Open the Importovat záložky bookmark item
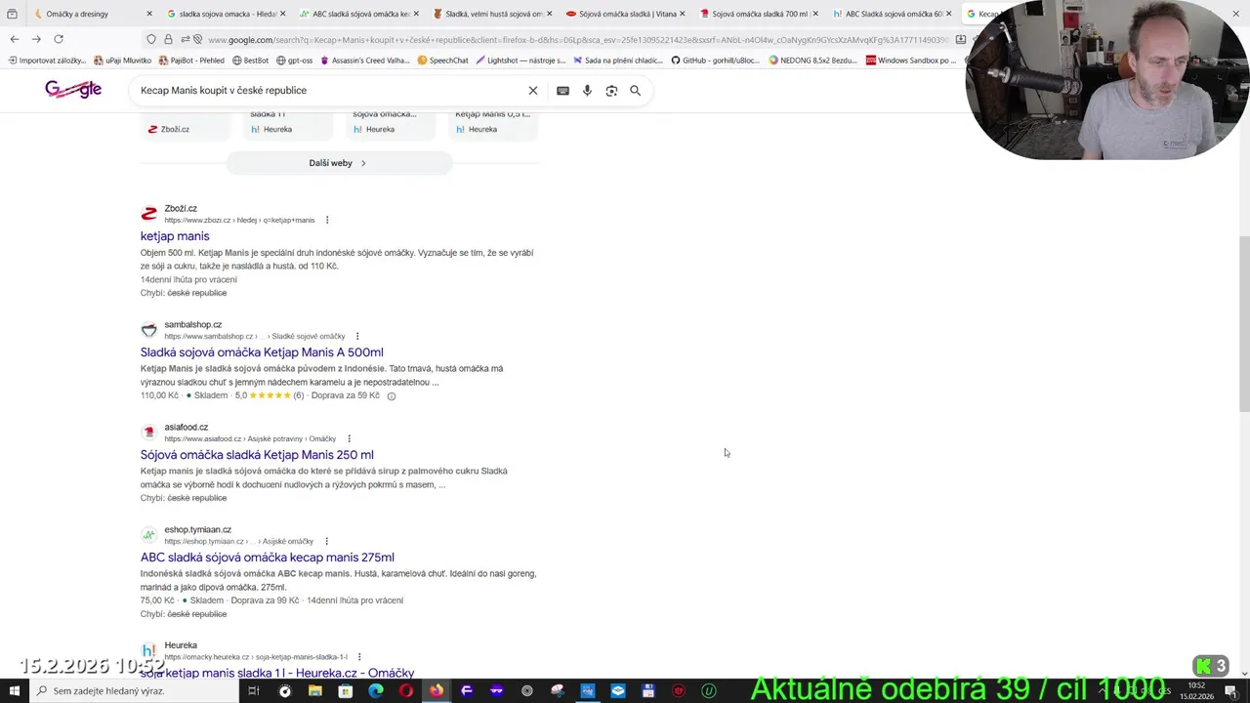This screenshot has width=1250, height=703. pyautogui.click(x=45, y=61)
